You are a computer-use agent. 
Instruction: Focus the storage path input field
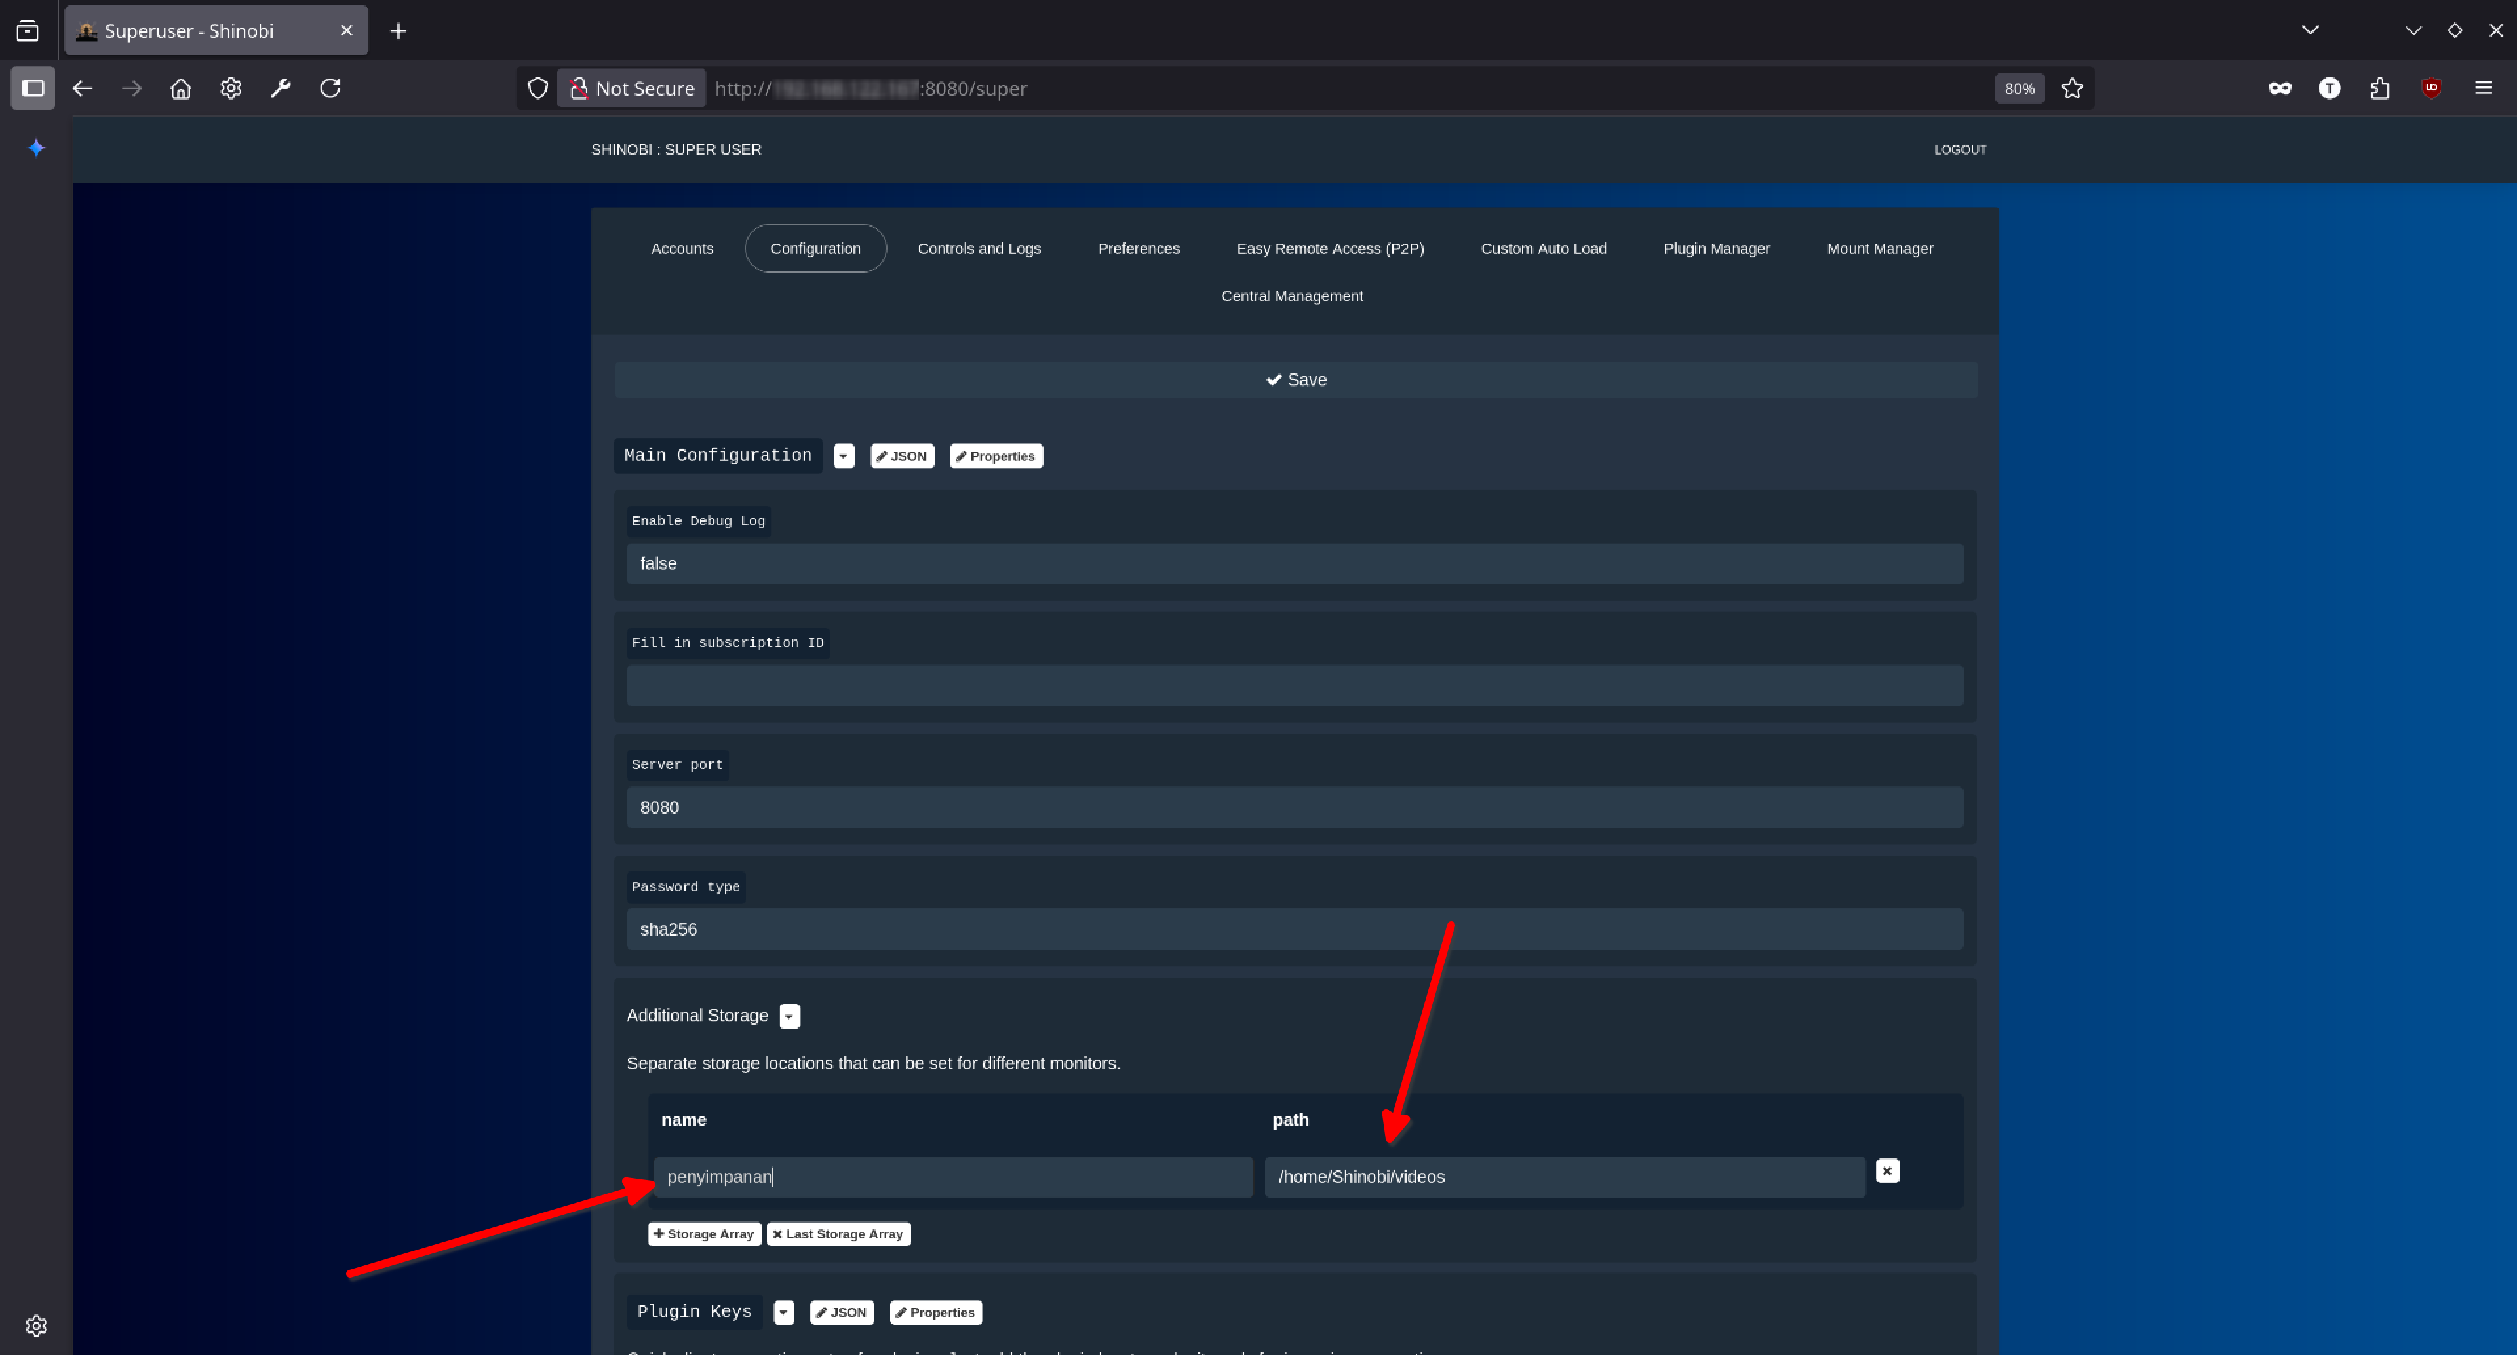[1563, 1177]
